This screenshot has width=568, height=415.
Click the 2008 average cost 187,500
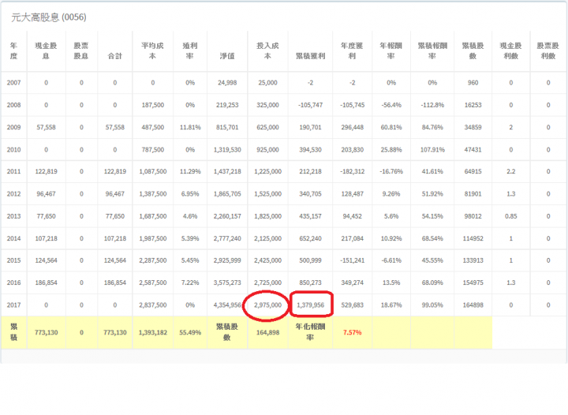click(153, 105)
